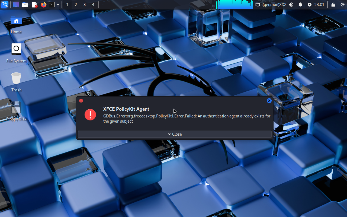Screen dimensions: 347x217
Task: Click the show desktop panel icon
Action: pos(16,5)
